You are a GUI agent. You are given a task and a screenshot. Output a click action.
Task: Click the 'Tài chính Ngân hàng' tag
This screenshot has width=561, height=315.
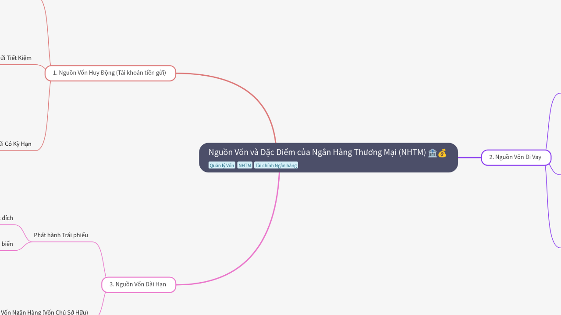pos(276,165)
